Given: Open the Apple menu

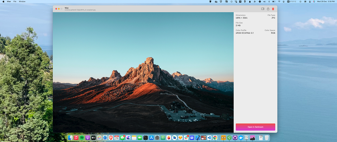Looking at the screenshot, I should tap(3, 1).
